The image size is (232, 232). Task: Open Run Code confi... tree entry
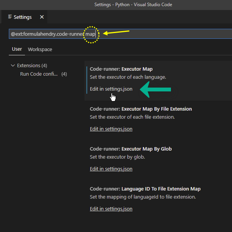click(43, 74)
